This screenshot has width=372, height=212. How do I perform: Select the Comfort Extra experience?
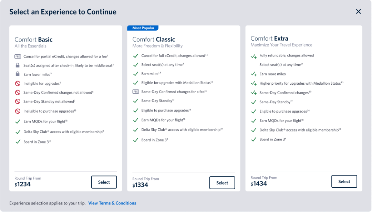(x=344, y=181)
